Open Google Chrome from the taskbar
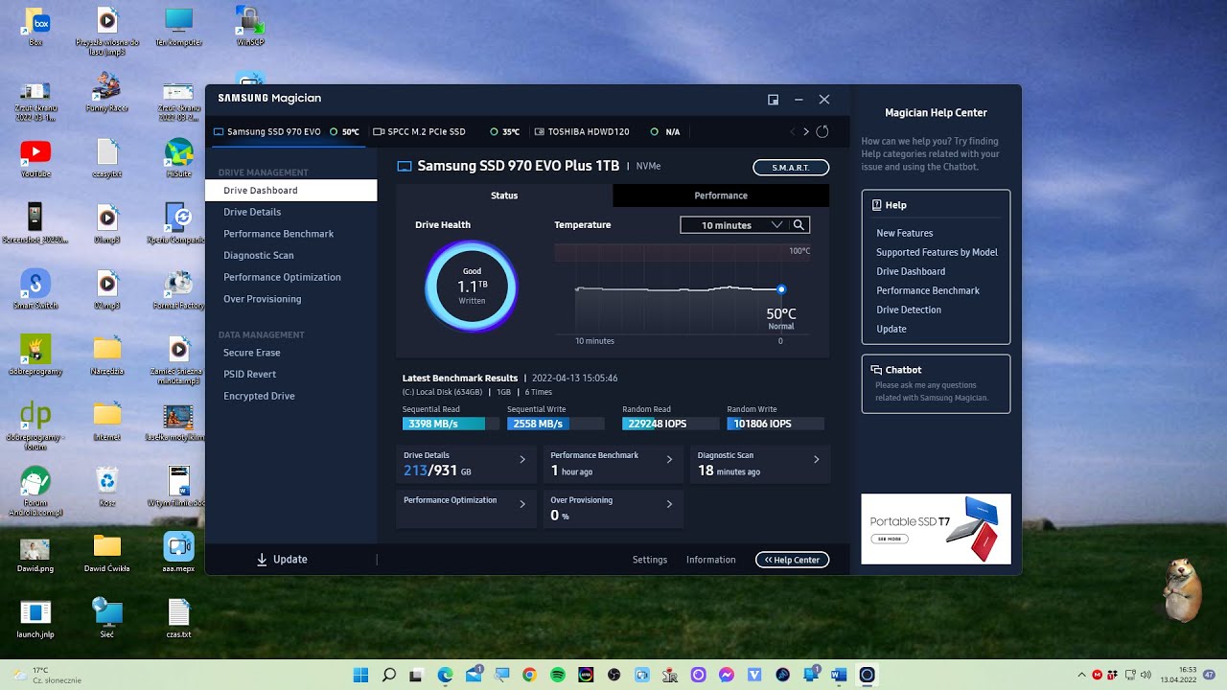 tap(529, 675)
